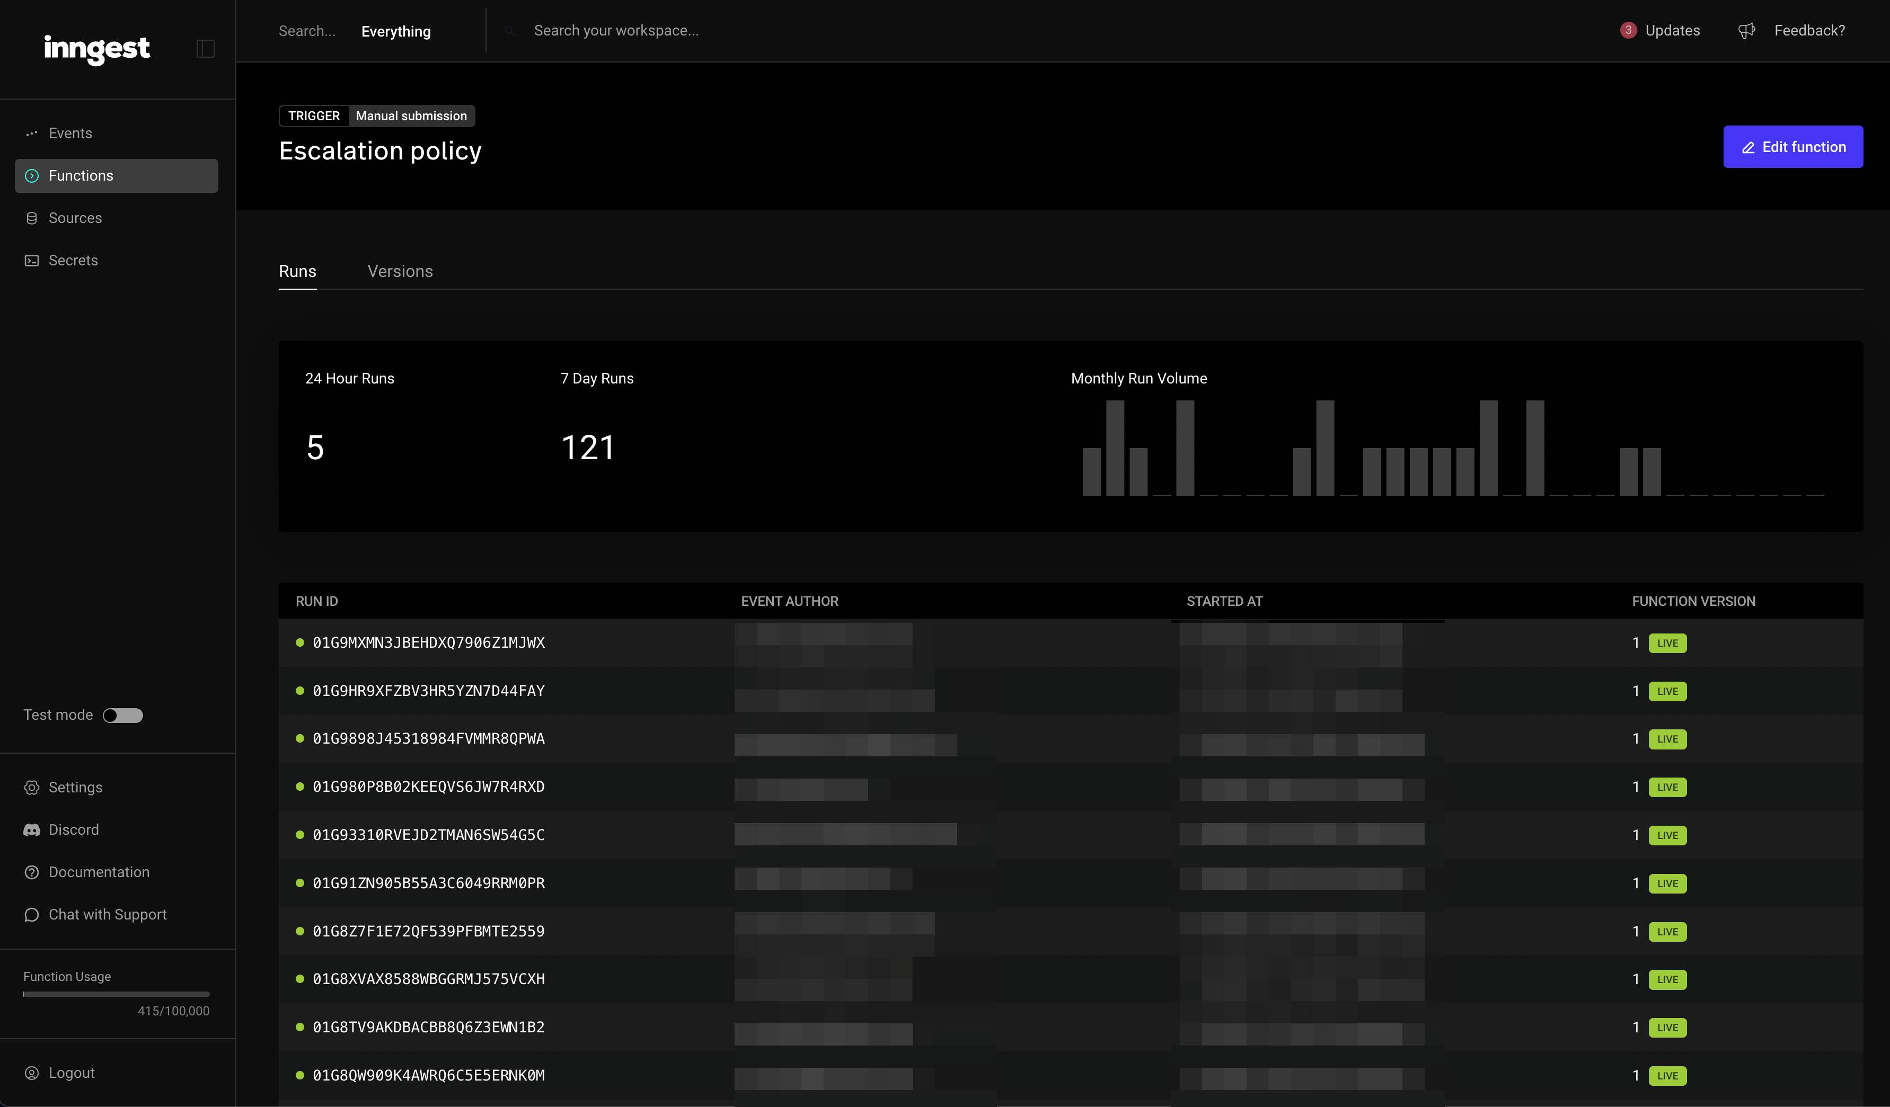1890x1107 pixels.
Task: Click LIVE badge of run 01G8QW909K4AWRQ6C5E5ERNK0M
Action: click(x=1667, y=1076)
